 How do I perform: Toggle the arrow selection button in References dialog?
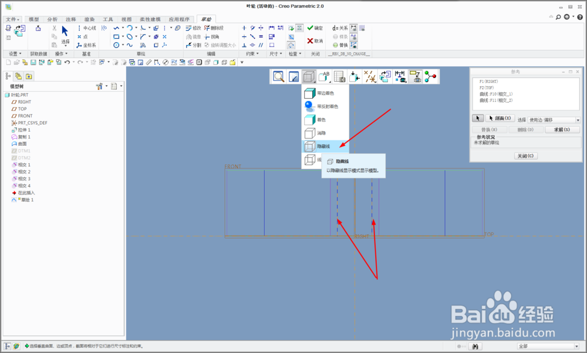pos(478,118)
